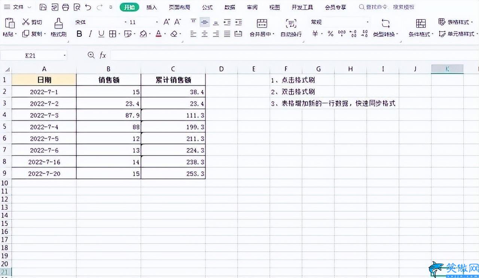Click the justify alignment icon

tap(227, 34)
